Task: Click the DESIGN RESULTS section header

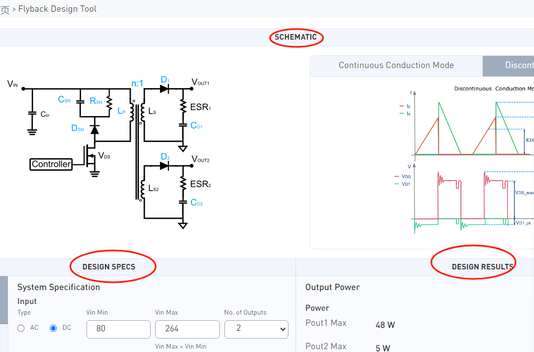Action: [483, 267]
